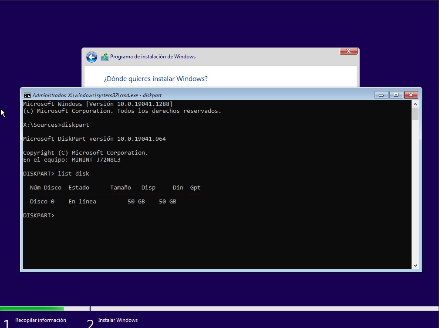Maximize the cmd.exe diskpart window
The height and width of the screenshot is (328, 439).
(396, 95)
